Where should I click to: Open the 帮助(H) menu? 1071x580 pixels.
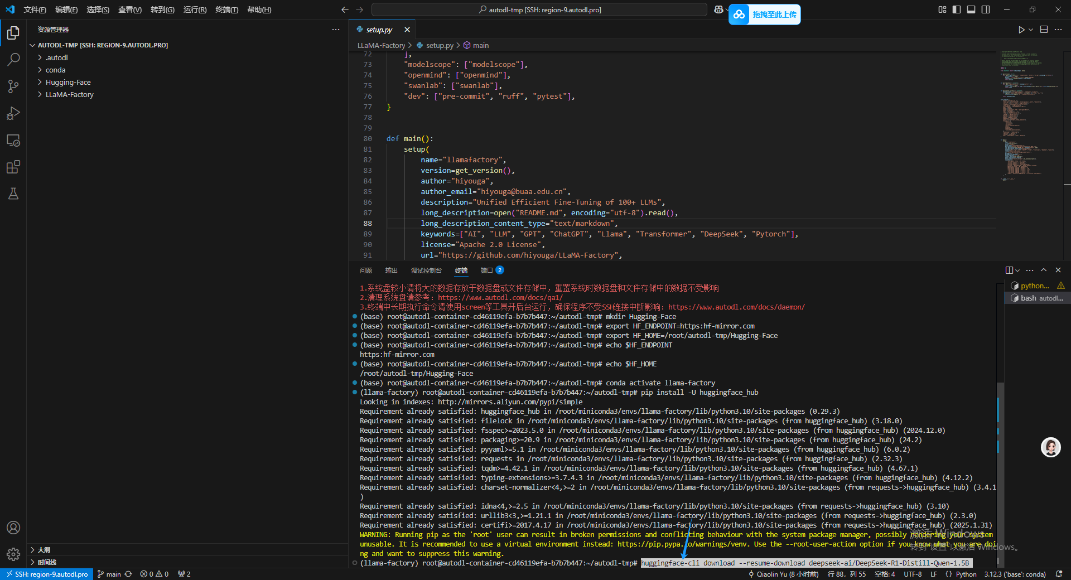tap(259, 9)
